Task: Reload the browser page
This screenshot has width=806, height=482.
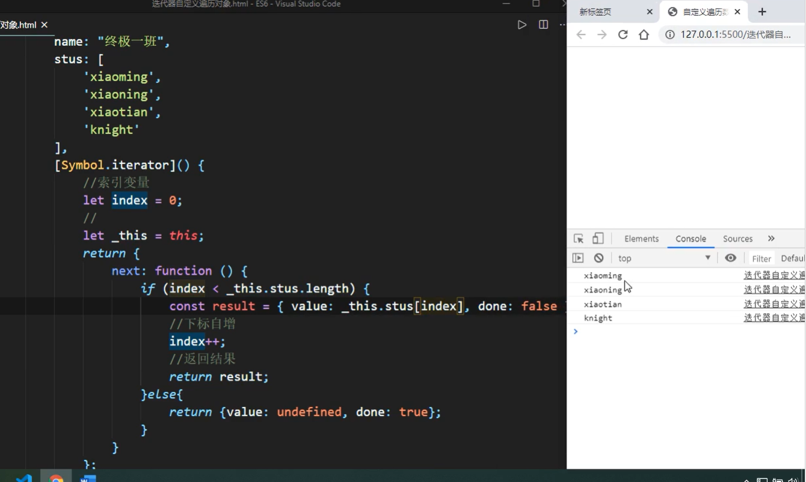Action: (x=623, y=35)
